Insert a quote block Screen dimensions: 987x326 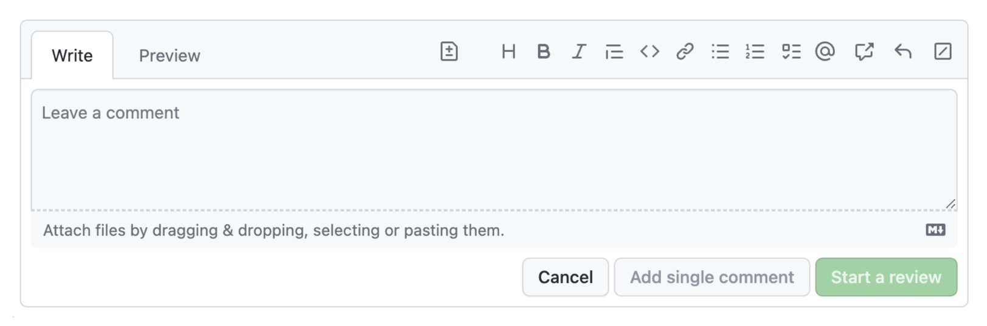614,52
